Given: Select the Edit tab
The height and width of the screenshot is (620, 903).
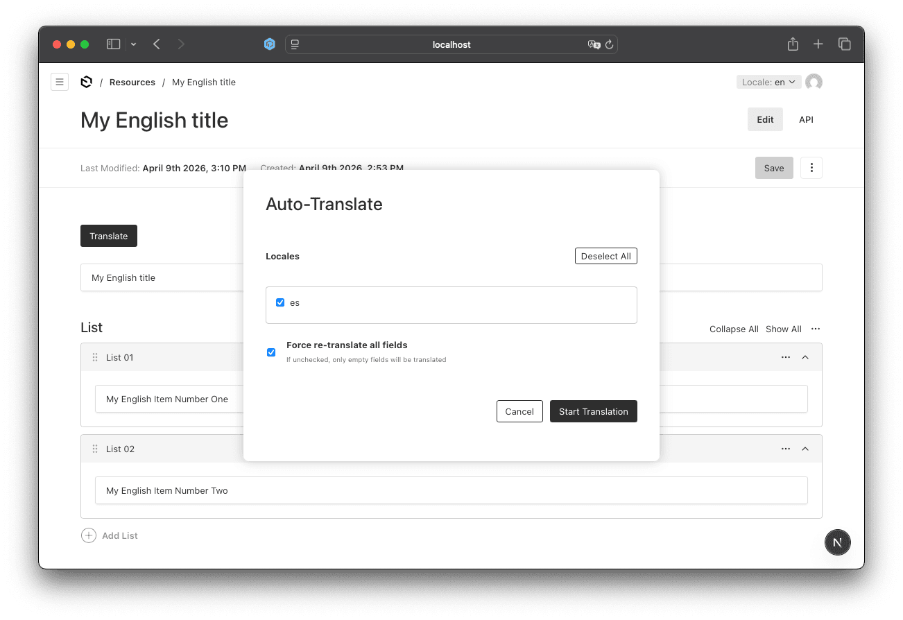Looking at the screenshot, I should coord(765,119).
